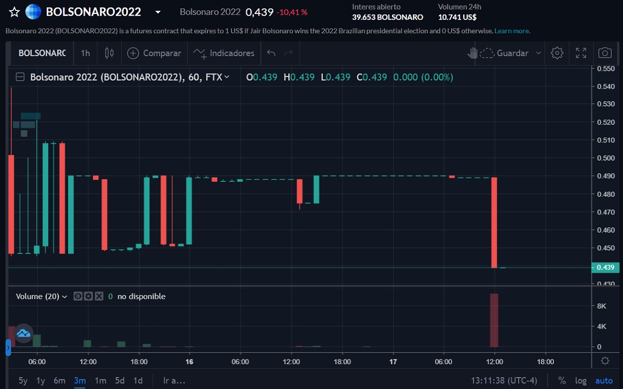Toggle auto scale mode
Screen dimensions: 623x389
(604, 380)
